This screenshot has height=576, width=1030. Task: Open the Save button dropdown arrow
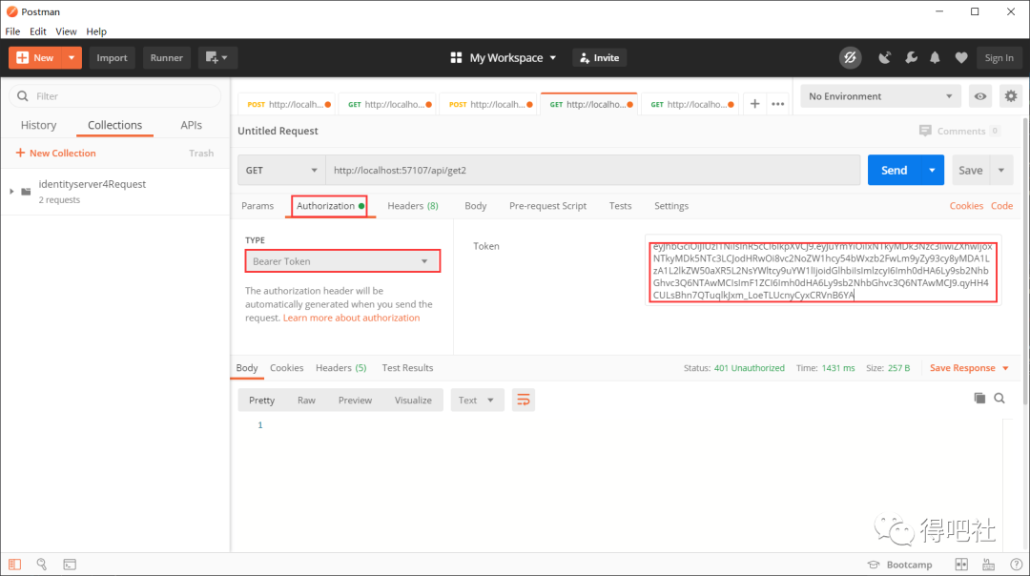pyautogui.click(x=1001, y=170)
